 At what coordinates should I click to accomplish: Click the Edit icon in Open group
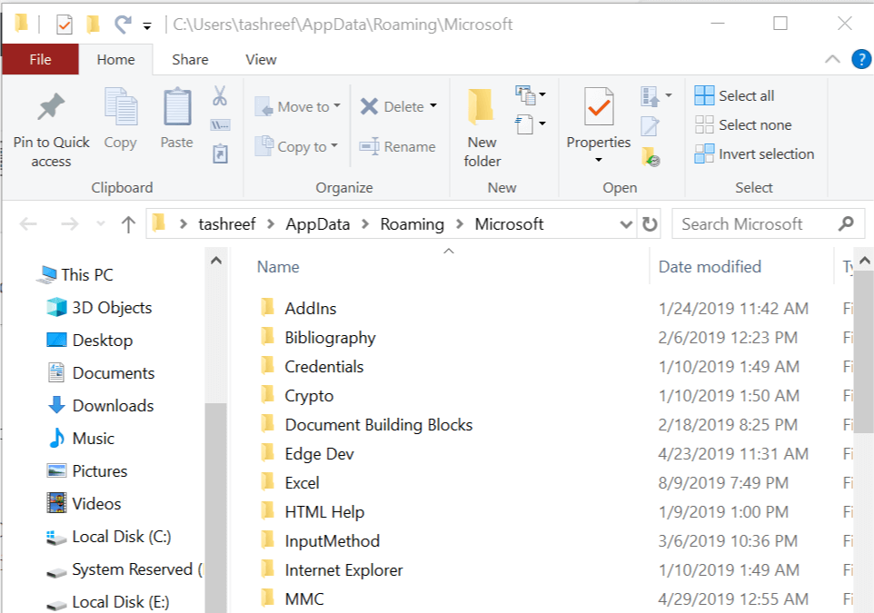click(x=650, y=126)
